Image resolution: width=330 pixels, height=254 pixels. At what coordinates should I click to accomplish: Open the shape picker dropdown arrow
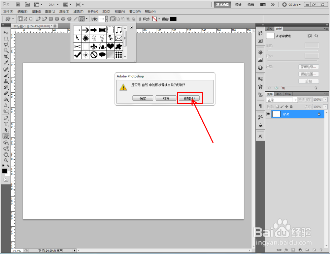click(x=107, y=19)
